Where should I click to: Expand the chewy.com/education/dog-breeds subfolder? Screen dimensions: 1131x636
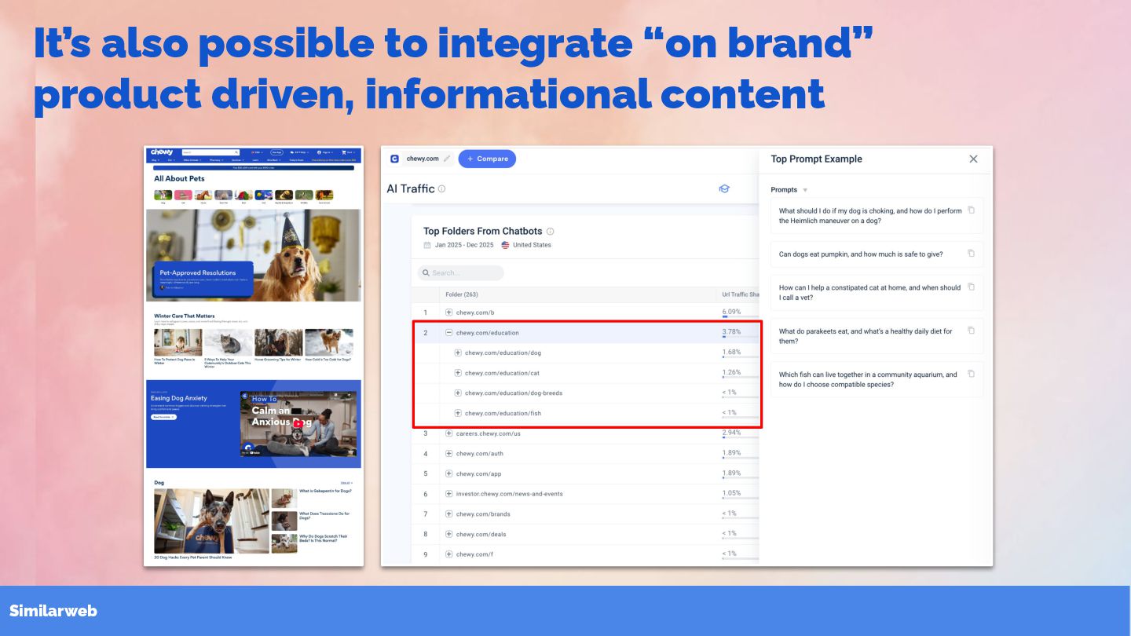point(458,393)
